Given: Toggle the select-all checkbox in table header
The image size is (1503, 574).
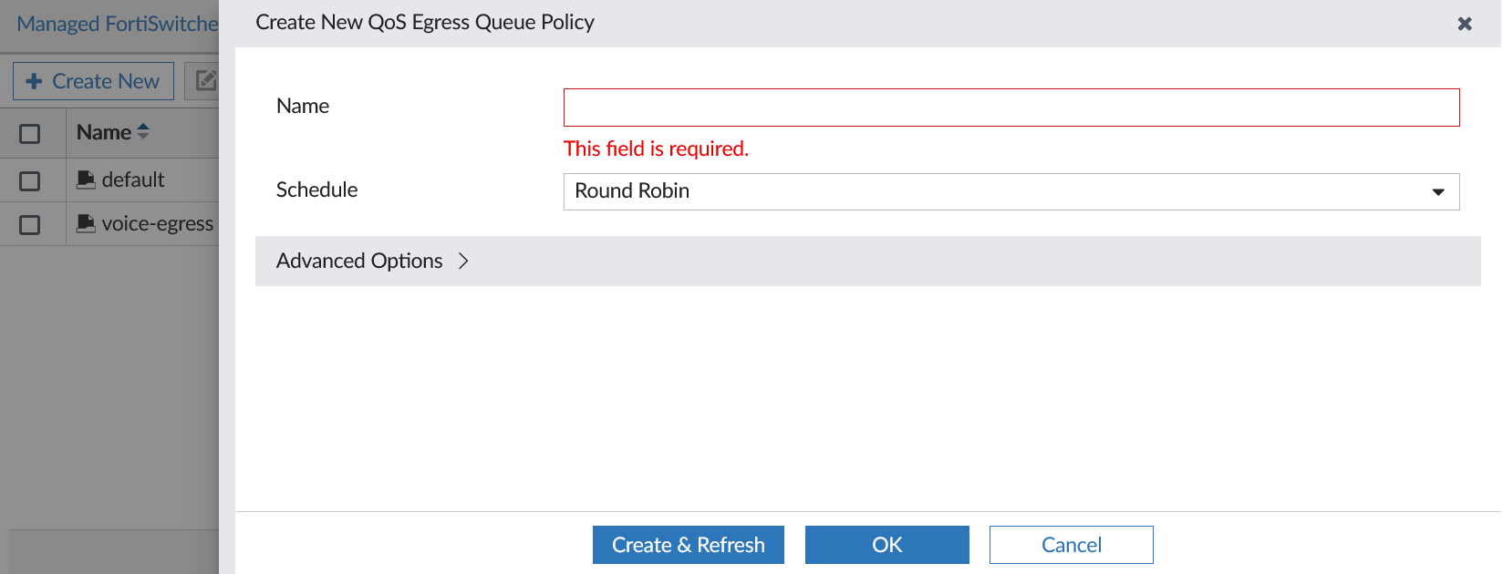Looking at the screenshot, I should (x=30, y=134).
